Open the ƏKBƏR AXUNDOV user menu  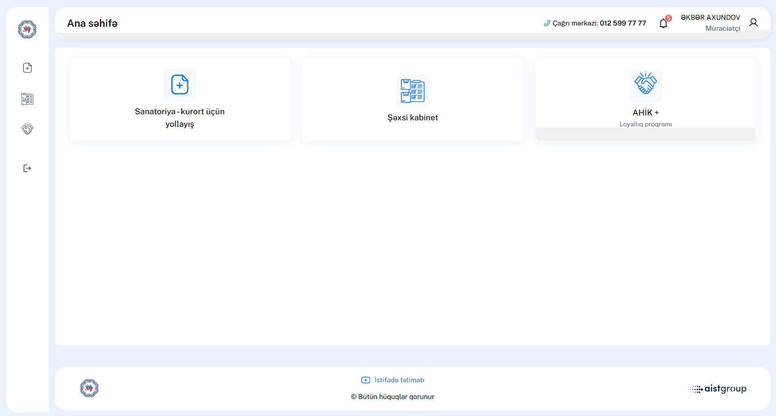point(710,18)
